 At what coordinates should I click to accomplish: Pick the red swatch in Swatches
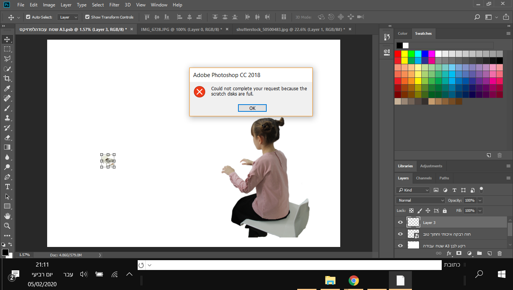pos(398,54)
